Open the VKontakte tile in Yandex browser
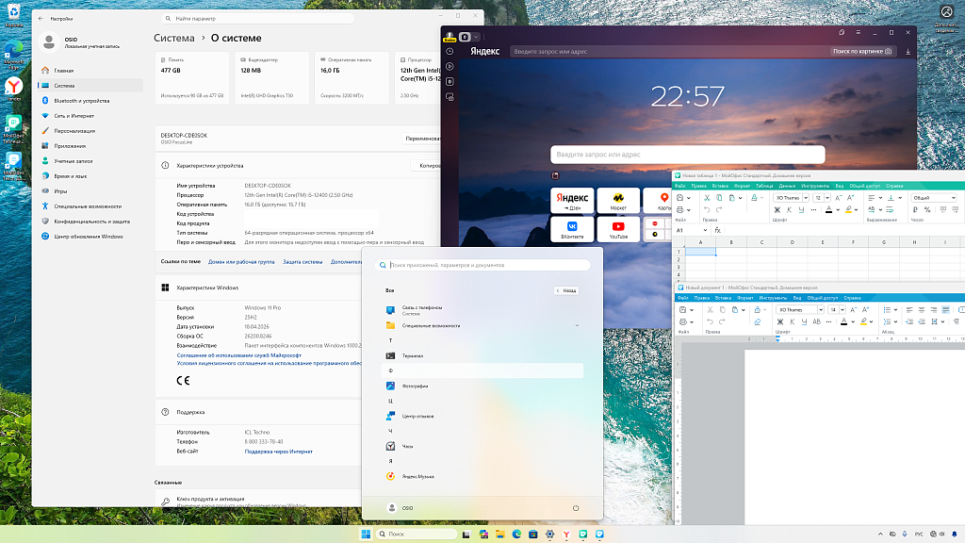Screen dimensions: 965x543 click(x=572, y=229)
